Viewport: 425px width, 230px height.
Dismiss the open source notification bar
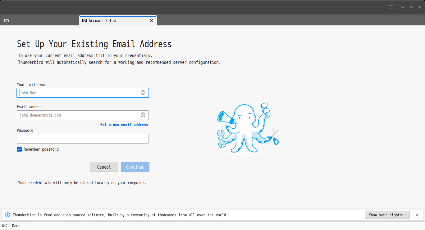click(417, 215)
